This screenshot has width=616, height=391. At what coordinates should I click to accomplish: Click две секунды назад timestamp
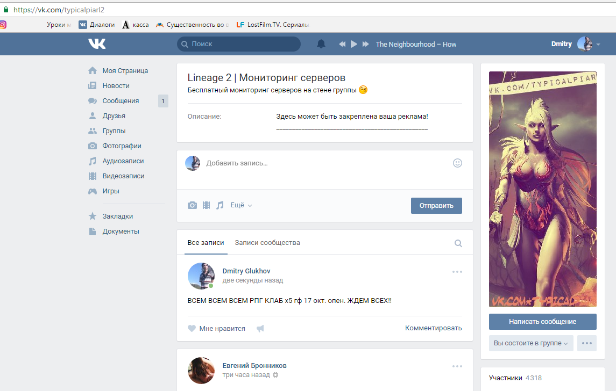tap(253, 280)
